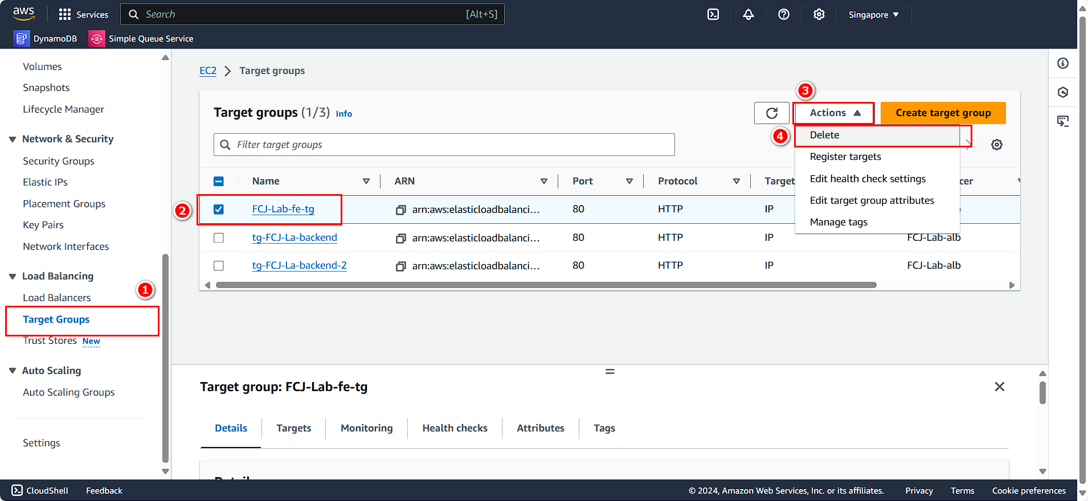
Task: Open Feedback in footer
Action: (x=104, y=491)
